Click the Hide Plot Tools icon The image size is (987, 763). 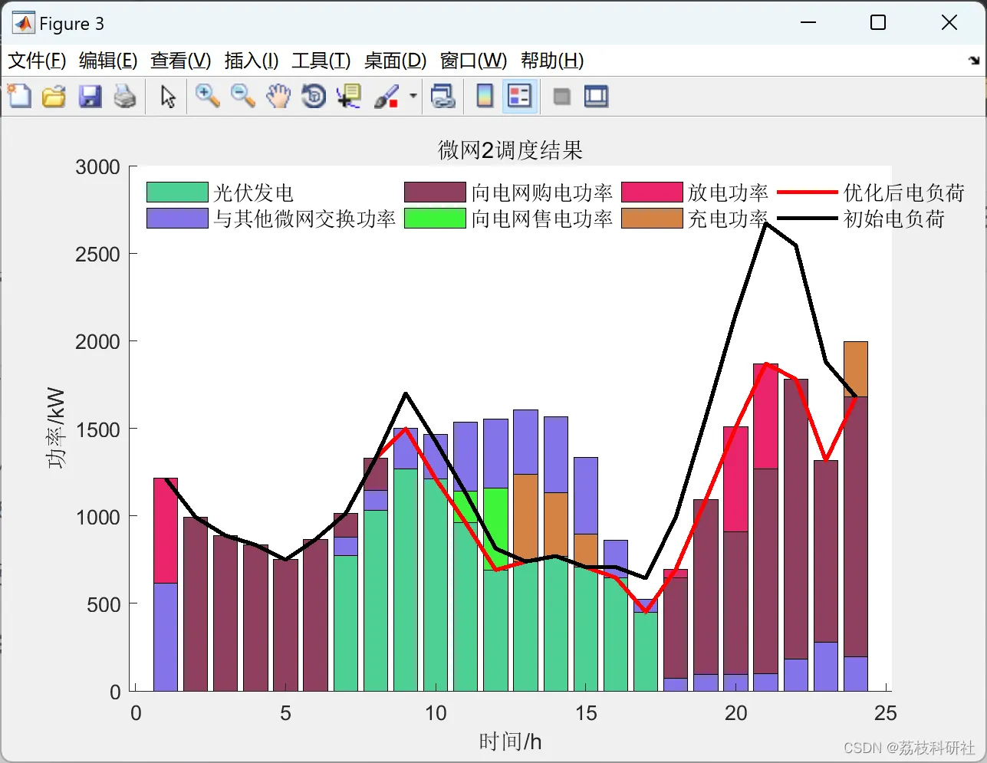click(x=562, y=97)
